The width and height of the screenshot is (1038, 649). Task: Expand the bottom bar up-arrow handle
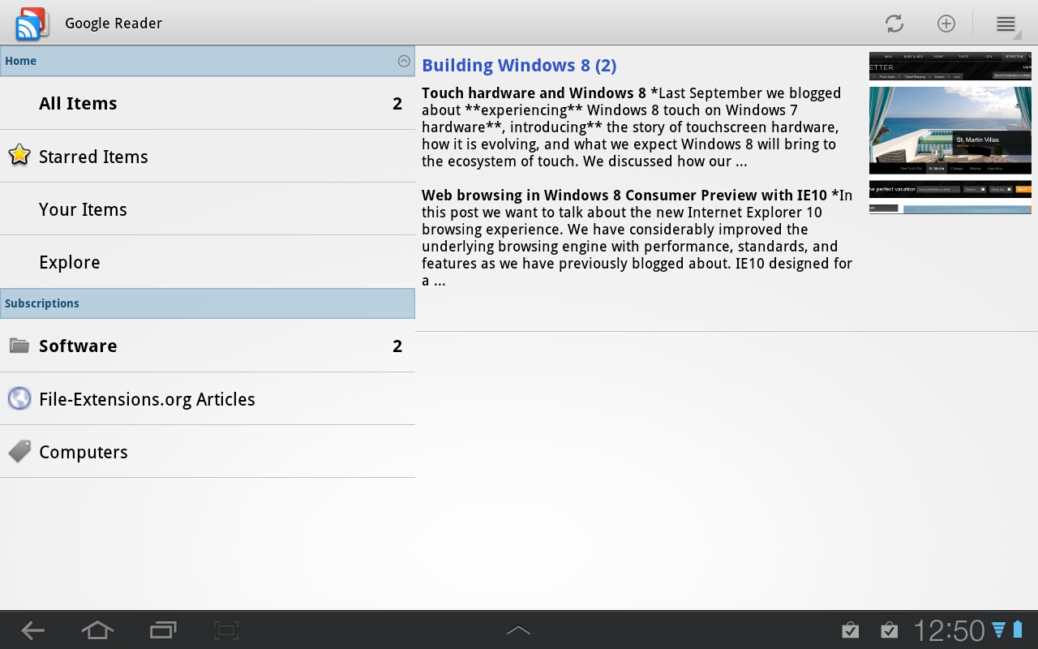(x=518, y=630)
